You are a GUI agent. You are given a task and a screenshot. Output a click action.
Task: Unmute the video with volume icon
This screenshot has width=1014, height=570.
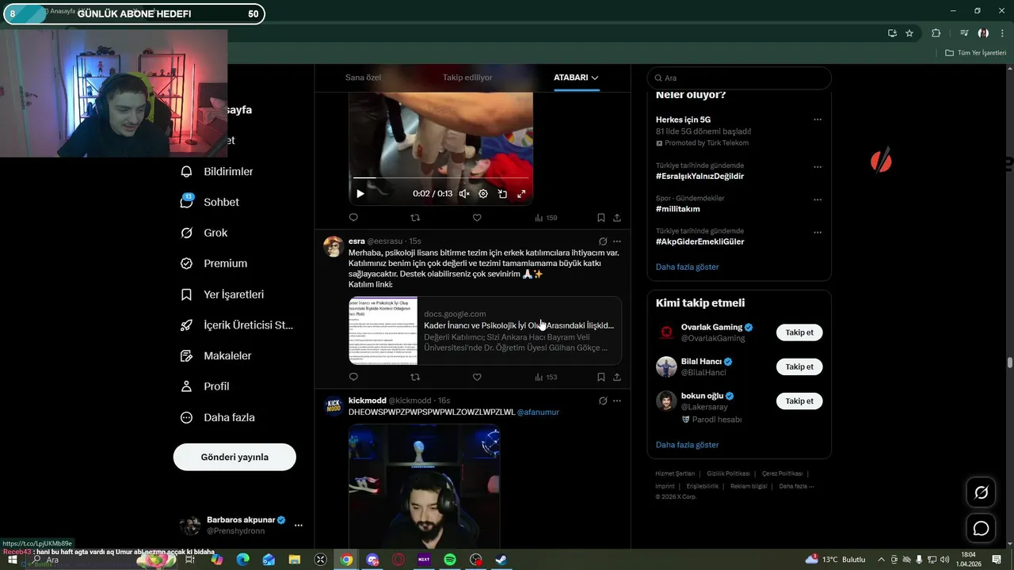point(464,194)
